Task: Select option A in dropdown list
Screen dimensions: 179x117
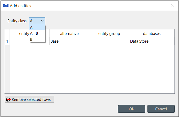Action: click(37, 27)
